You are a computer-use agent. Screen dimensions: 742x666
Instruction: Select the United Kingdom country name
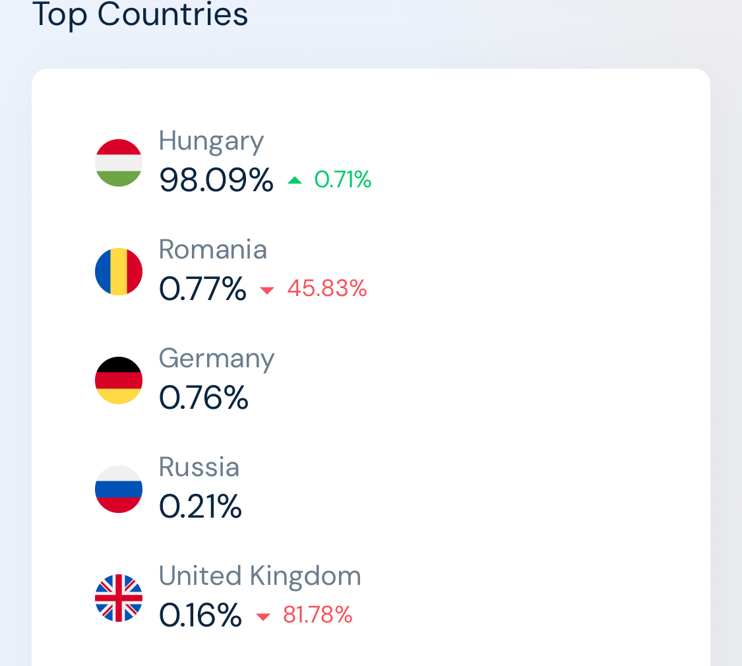[x=260, y=576]
